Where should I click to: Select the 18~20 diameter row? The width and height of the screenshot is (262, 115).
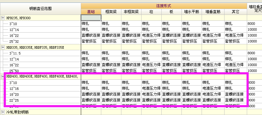41,94
